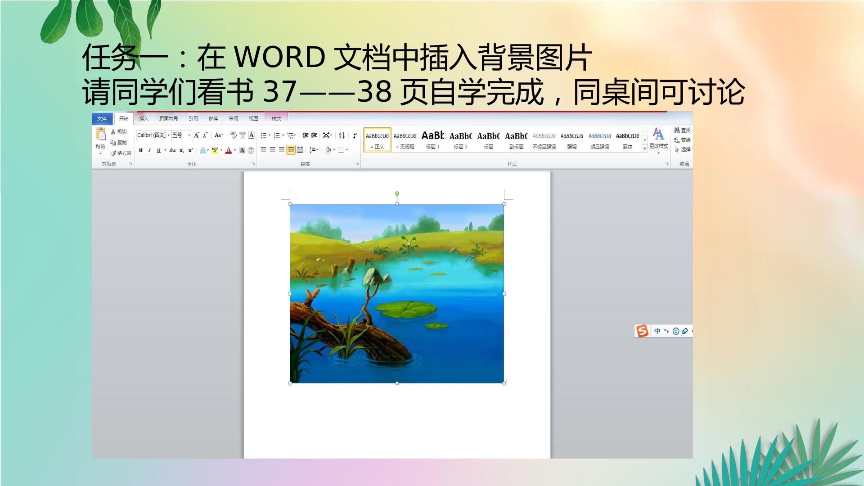The height and width of the screenshot is (486, 864).
Task: Switch to the 插入 ribbon tab
Action: (144, 119)
